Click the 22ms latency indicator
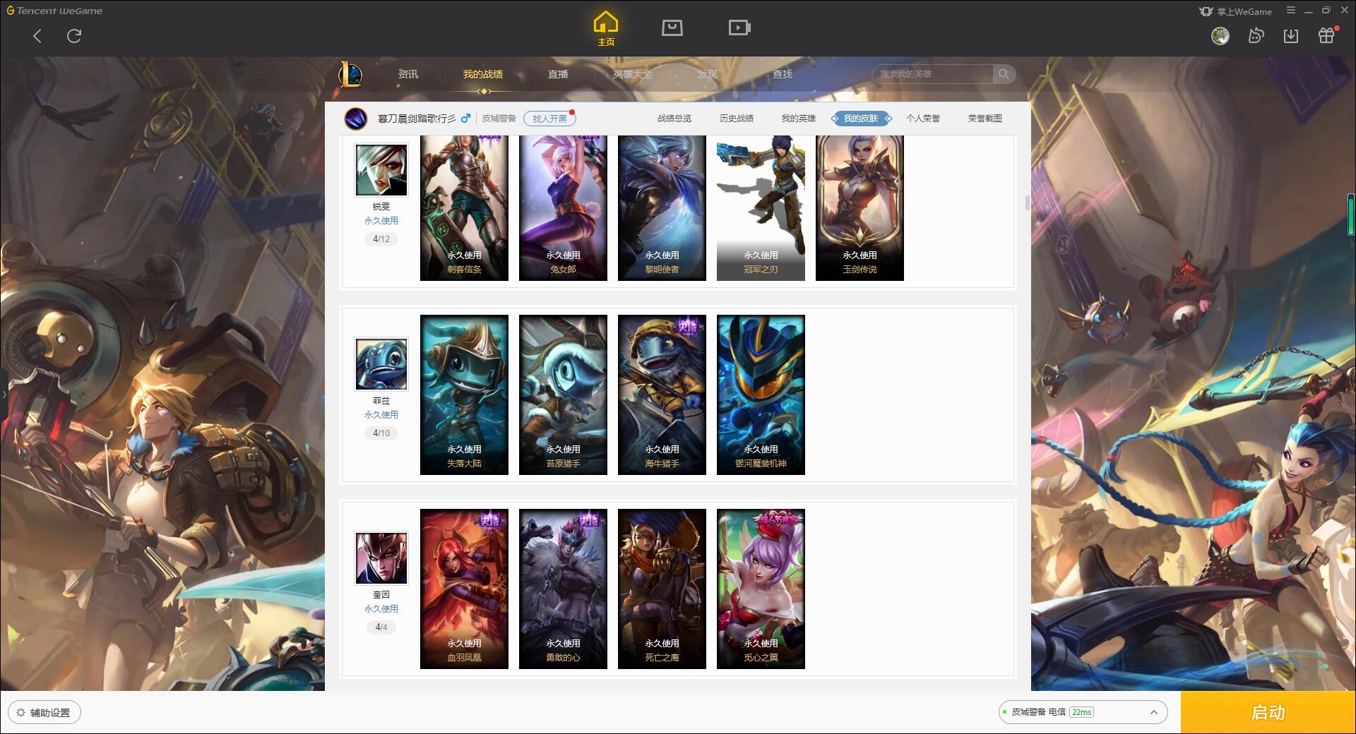The image size is (1356, 734). [1081, 713]
